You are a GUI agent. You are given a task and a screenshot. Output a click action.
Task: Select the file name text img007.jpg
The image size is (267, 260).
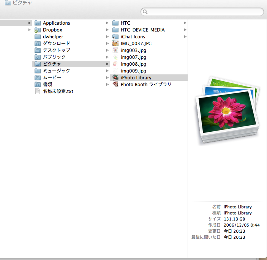click(x=133, y=57)
